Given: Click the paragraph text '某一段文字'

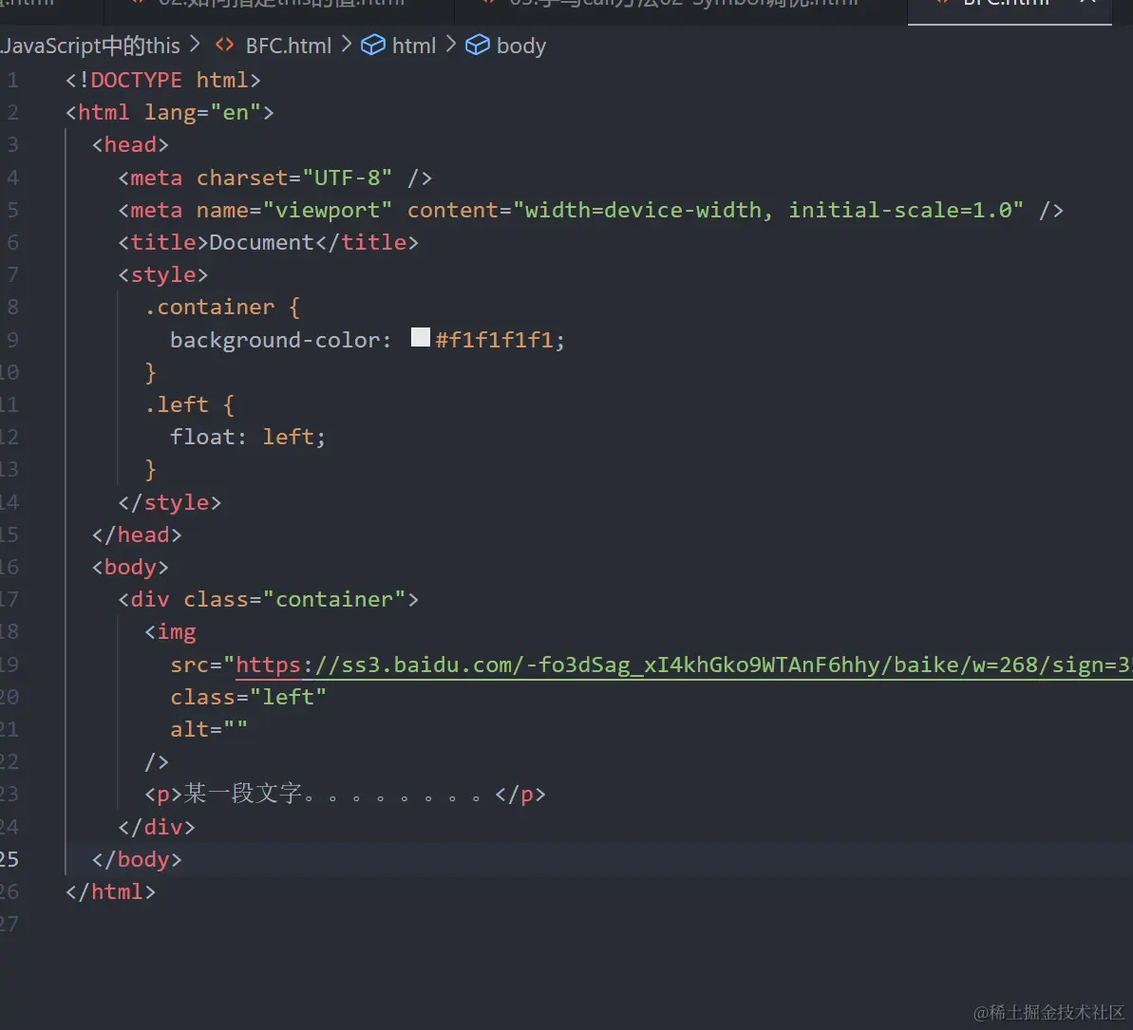Looking at the screenshot, I should tap(243, 794).
